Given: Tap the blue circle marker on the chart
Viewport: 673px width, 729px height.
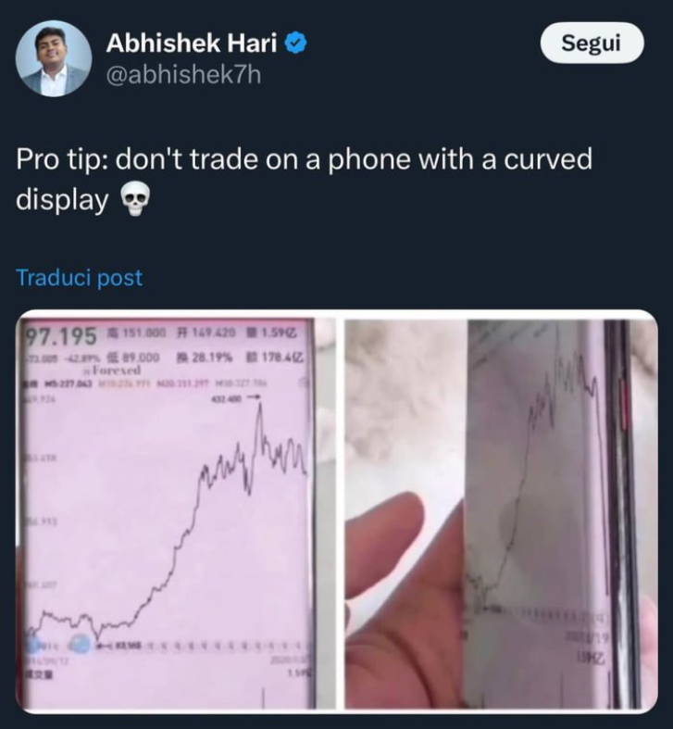Looking at the screenshot, I should pyautogui.click(x=80, y=645).
